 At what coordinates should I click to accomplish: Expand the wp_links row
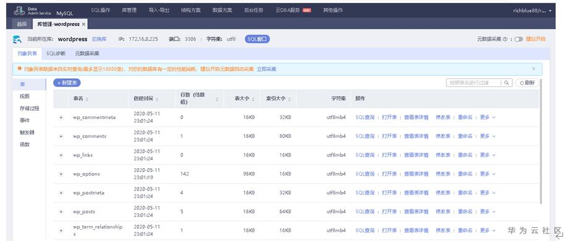point(61,155)
